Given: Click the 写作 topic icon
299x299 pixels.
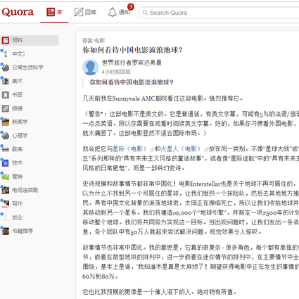Looking at the screenshot, I should coord(6,203).
